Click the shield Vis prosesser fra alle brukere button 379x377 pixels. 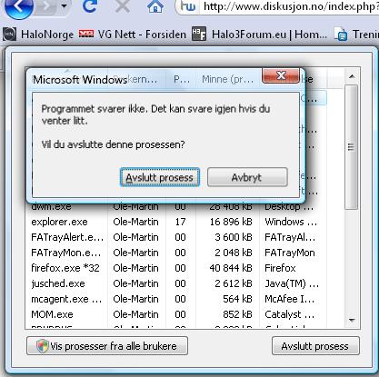pyautogui.click(x=107, y=346)
